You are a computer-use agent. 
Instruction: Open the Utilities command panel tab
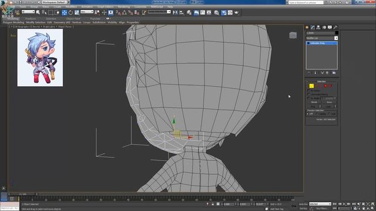[335, 28]
